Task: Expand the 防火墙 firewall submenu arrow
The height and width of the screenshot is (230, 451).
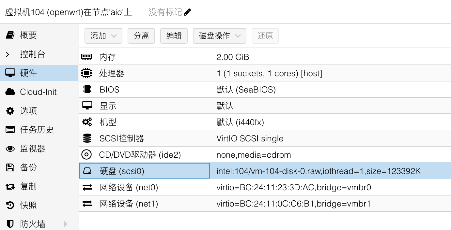Action: click(66, 224)
